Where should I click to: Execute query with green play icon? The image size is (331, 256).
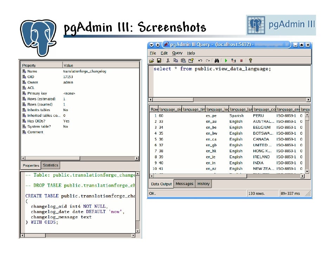[226, 60]
